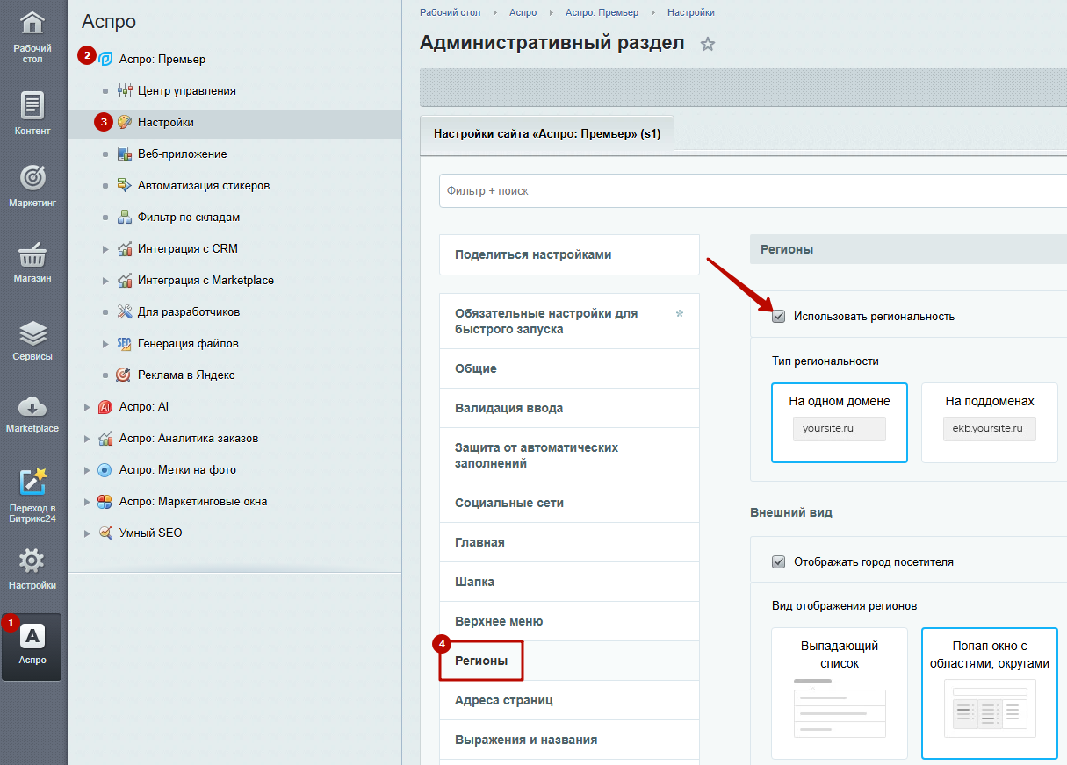Open Социальные сети settings section
This screenshot has height=765, width=1067.
point(569,503)
